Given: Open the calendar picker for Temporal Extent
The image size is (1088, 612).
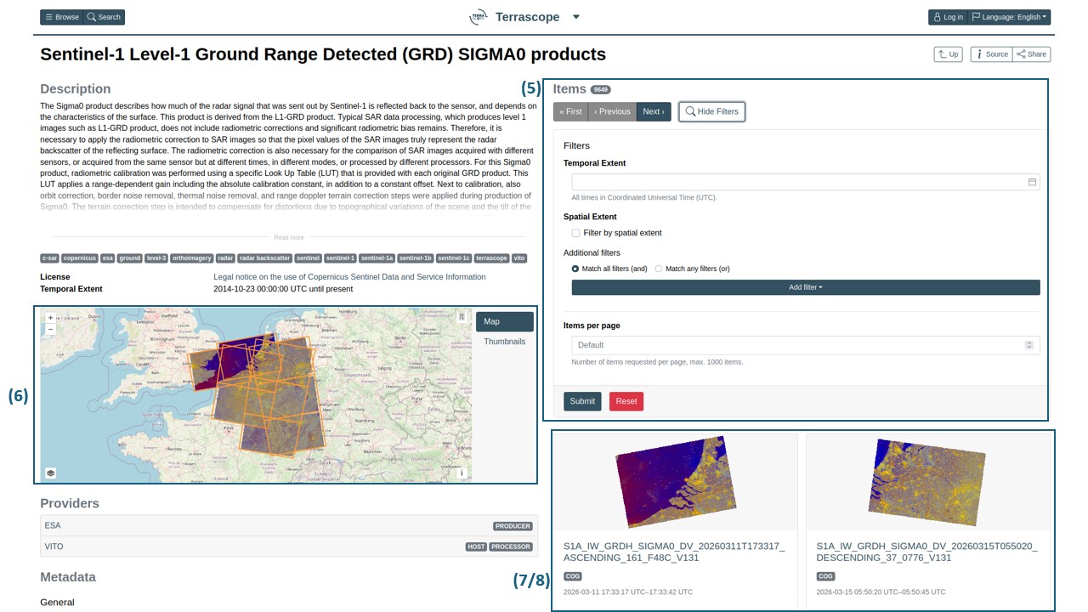Looking at the screenshot, I should pos(1032,182).
